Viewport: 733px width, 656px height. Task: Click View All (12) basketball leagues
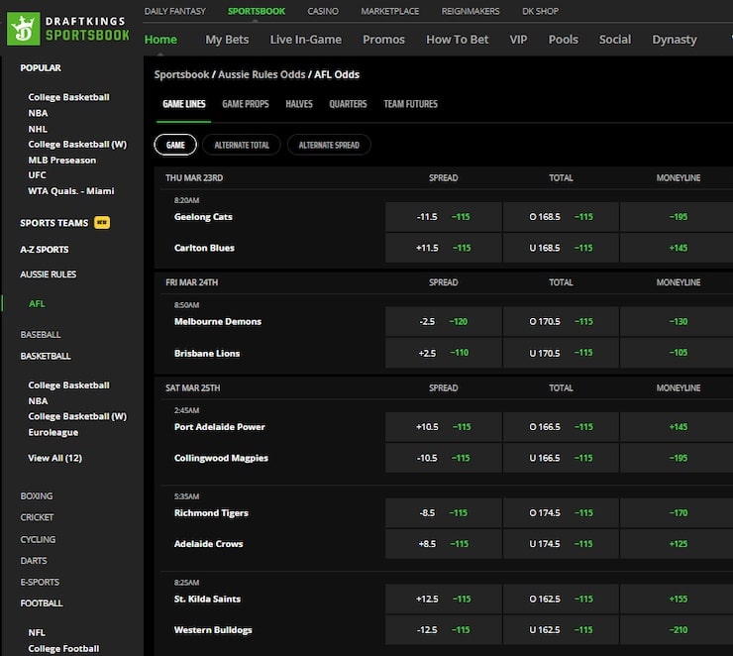click(x=55, y=458)
